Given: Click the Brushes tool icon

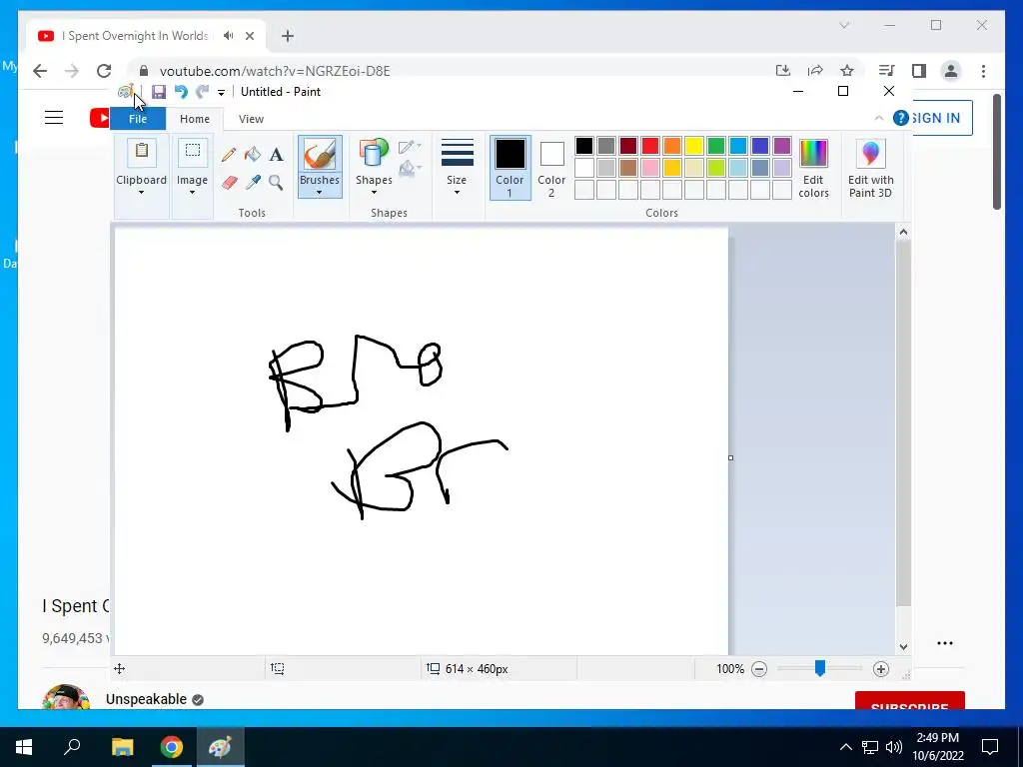Looking at the screenshot, I should pyautogui.click(x=320, y=155).
